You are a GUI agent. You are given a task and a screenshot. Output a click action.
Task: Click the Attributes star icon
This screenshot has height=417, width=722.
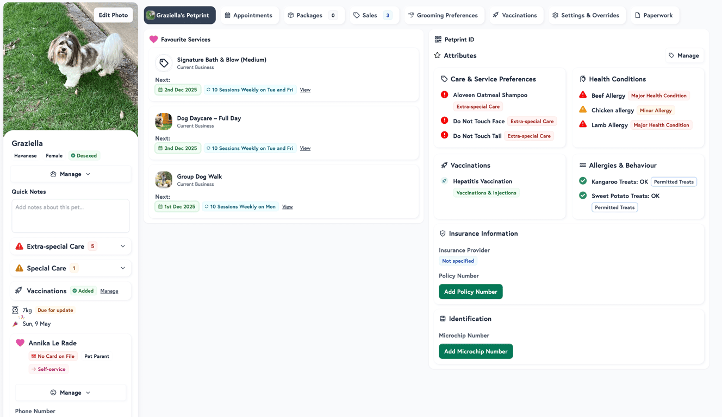point(438,55)
